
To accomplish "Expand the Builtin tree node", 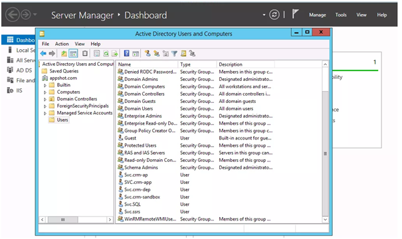I will click(x=45, y=85).
